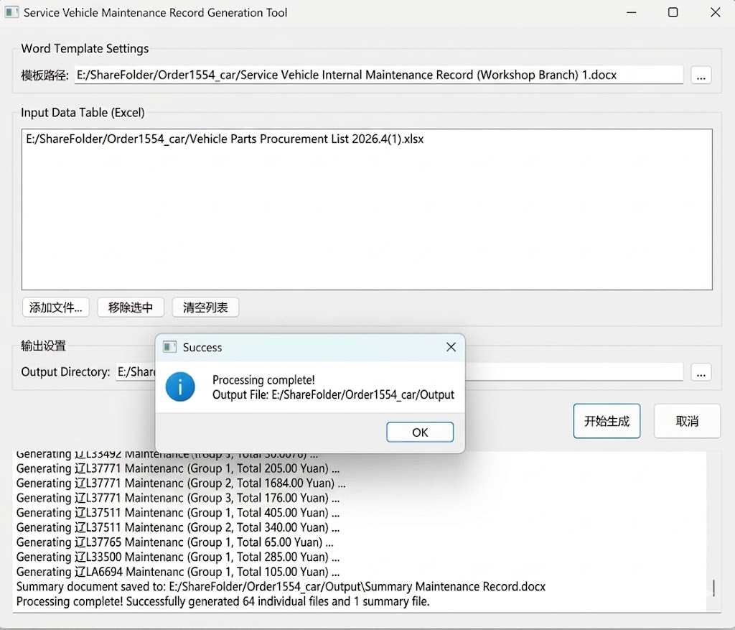Close the main application window

coord(715,12)
